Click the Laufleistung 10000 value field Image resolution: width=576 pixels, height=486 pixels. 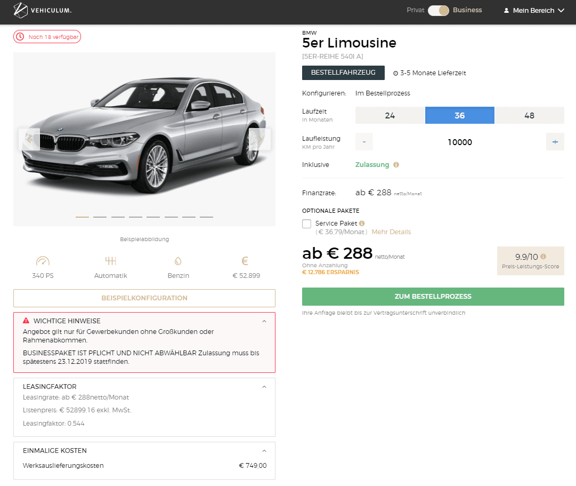459,142
